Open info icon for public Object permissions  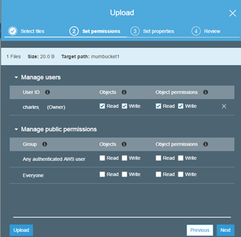(206, 144)
